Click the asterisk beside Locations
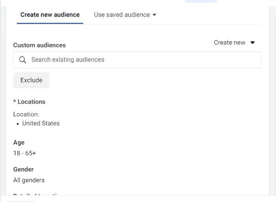The image size is (276, 202). 15,101
